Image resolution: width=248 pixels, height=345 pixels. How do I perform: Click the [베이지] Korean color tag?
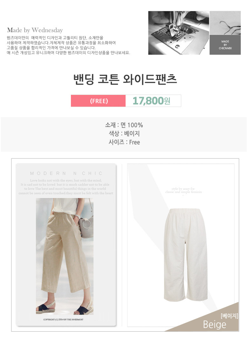pos(229,316)
